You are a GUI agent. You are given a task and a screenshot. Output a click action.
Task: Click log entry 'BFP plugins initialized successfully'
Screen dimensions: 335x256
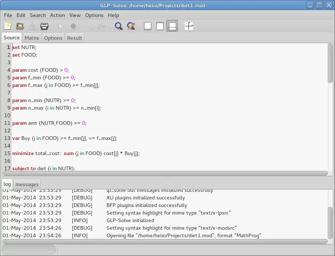point(147,205)
